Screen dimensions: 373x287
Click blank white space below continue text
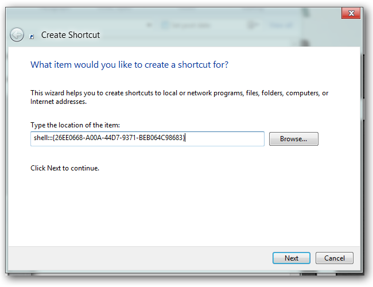click(172, 207)
